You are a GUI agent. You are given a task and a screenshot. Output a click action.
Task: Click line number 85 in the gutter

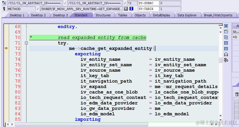18,119
